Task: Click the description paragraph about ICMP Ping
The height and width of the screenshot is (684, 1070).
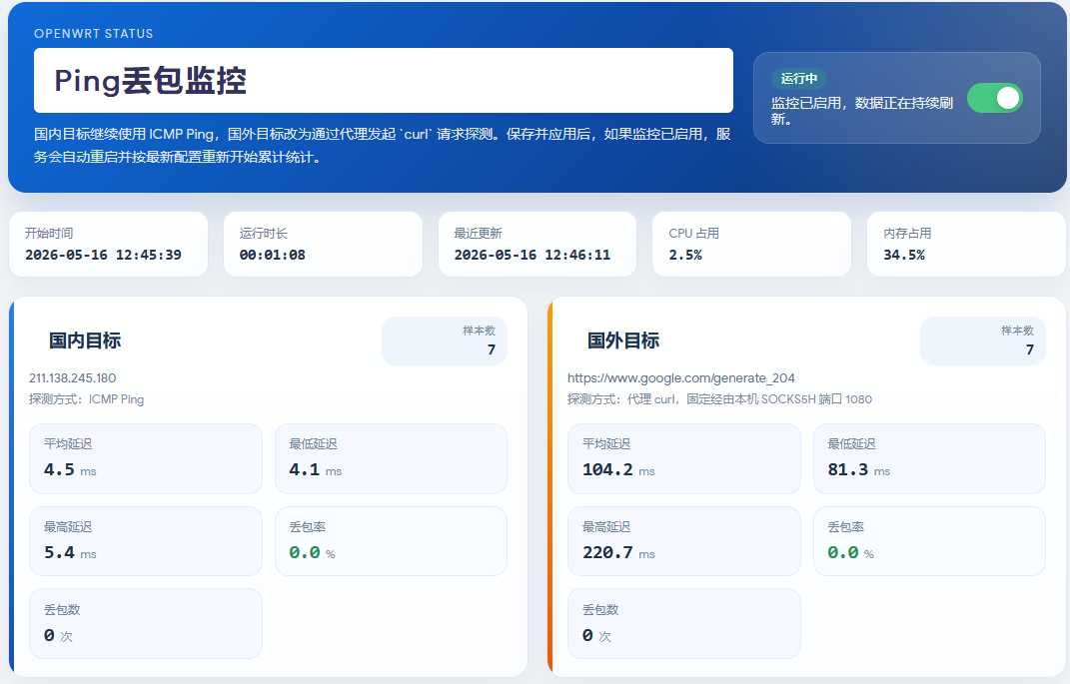Action: [x=382, y=145]
